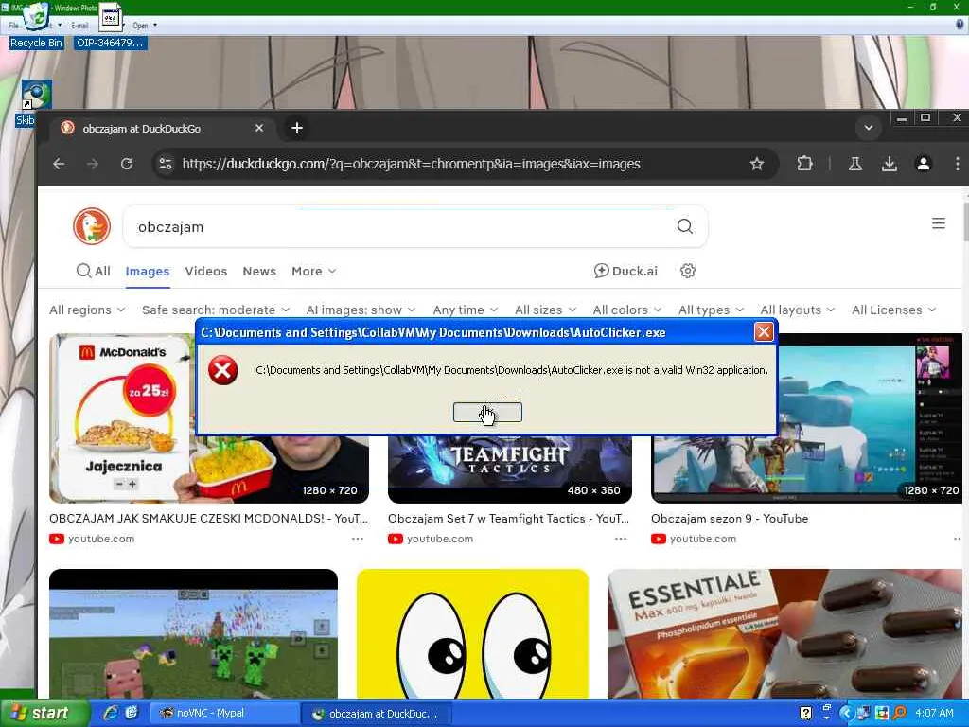Open the tab search dropdown arrow
This screenshot has width=969, height=727.
click(869, 128)
